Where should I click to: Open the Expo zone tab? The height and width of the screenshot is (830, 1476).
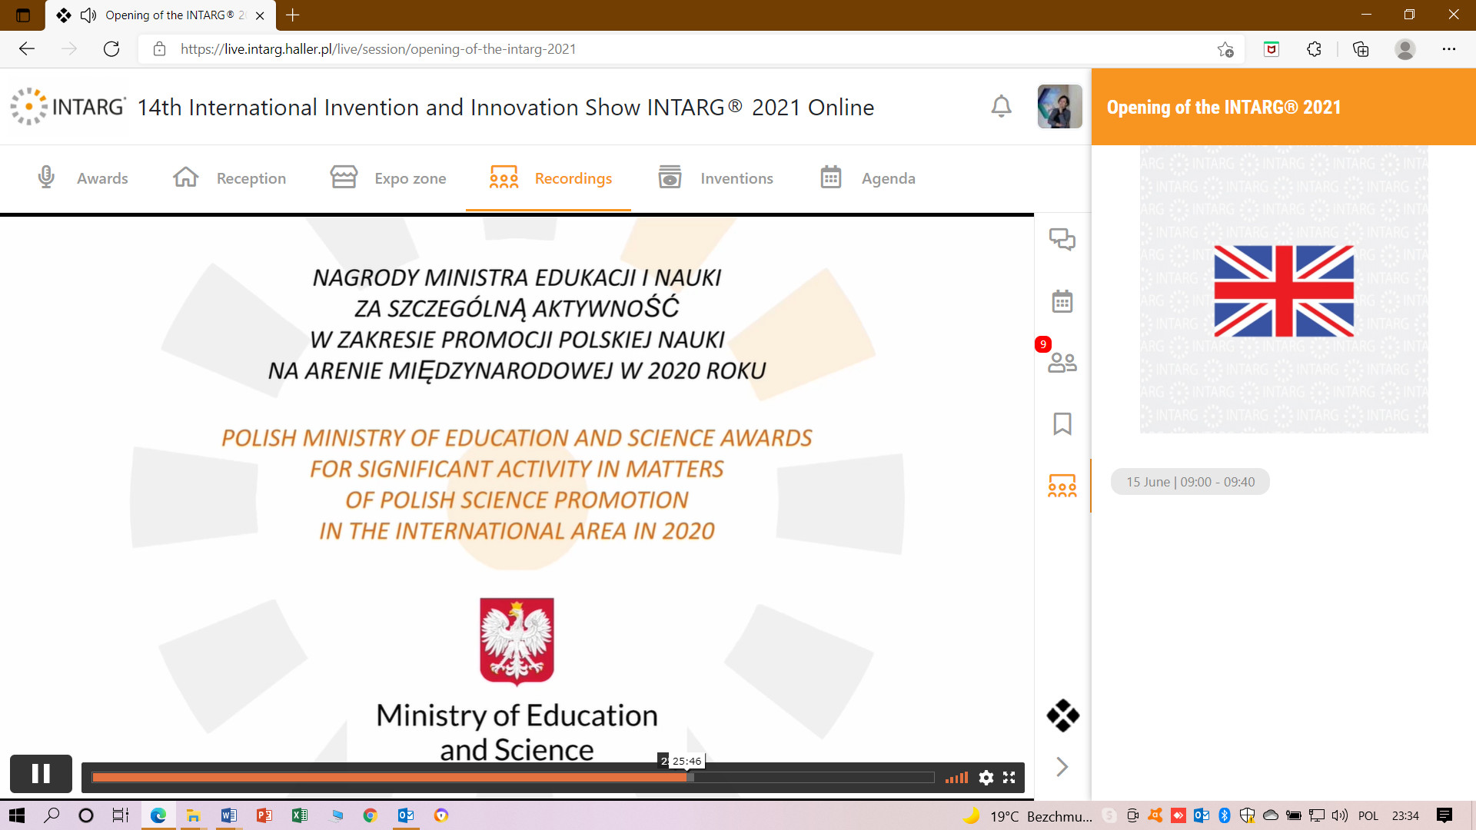(388, 178)
